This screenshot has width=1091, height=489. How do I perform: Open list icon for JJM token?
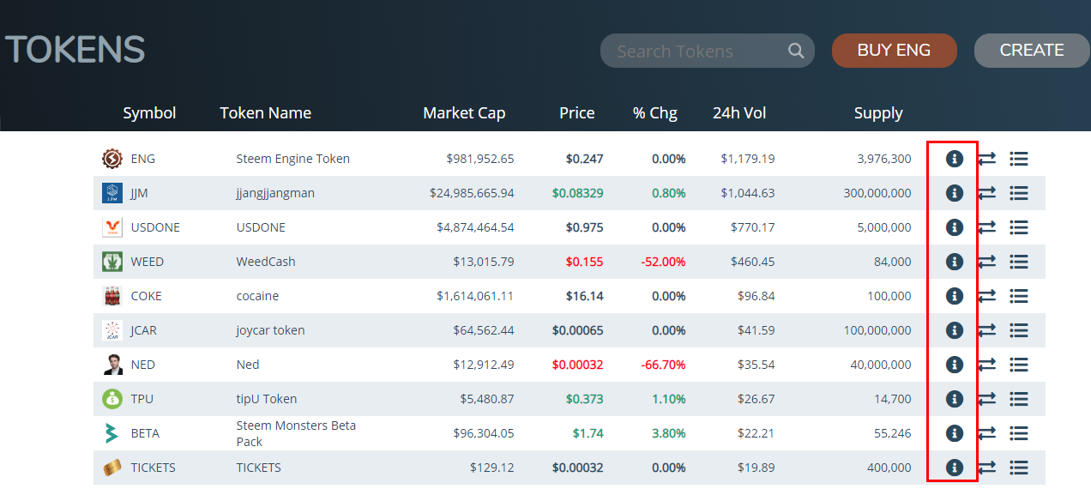[1019, 193]
